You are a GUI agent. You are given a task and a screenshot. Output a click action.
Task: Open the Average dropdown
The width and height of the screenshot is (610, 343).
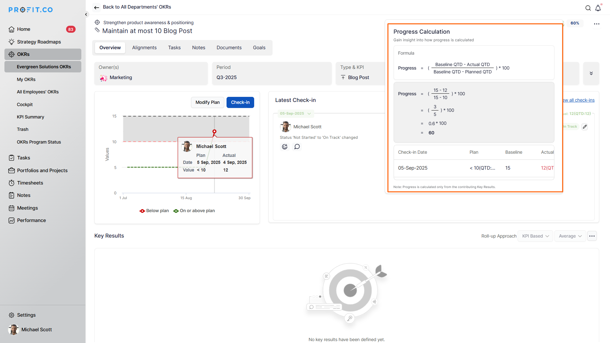coord(570,236)
